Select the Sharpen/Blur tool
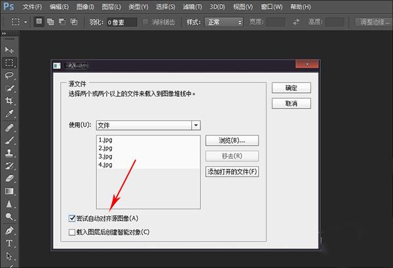The height and width of the screenshot is (268, 393). click(x=9, y=204)
